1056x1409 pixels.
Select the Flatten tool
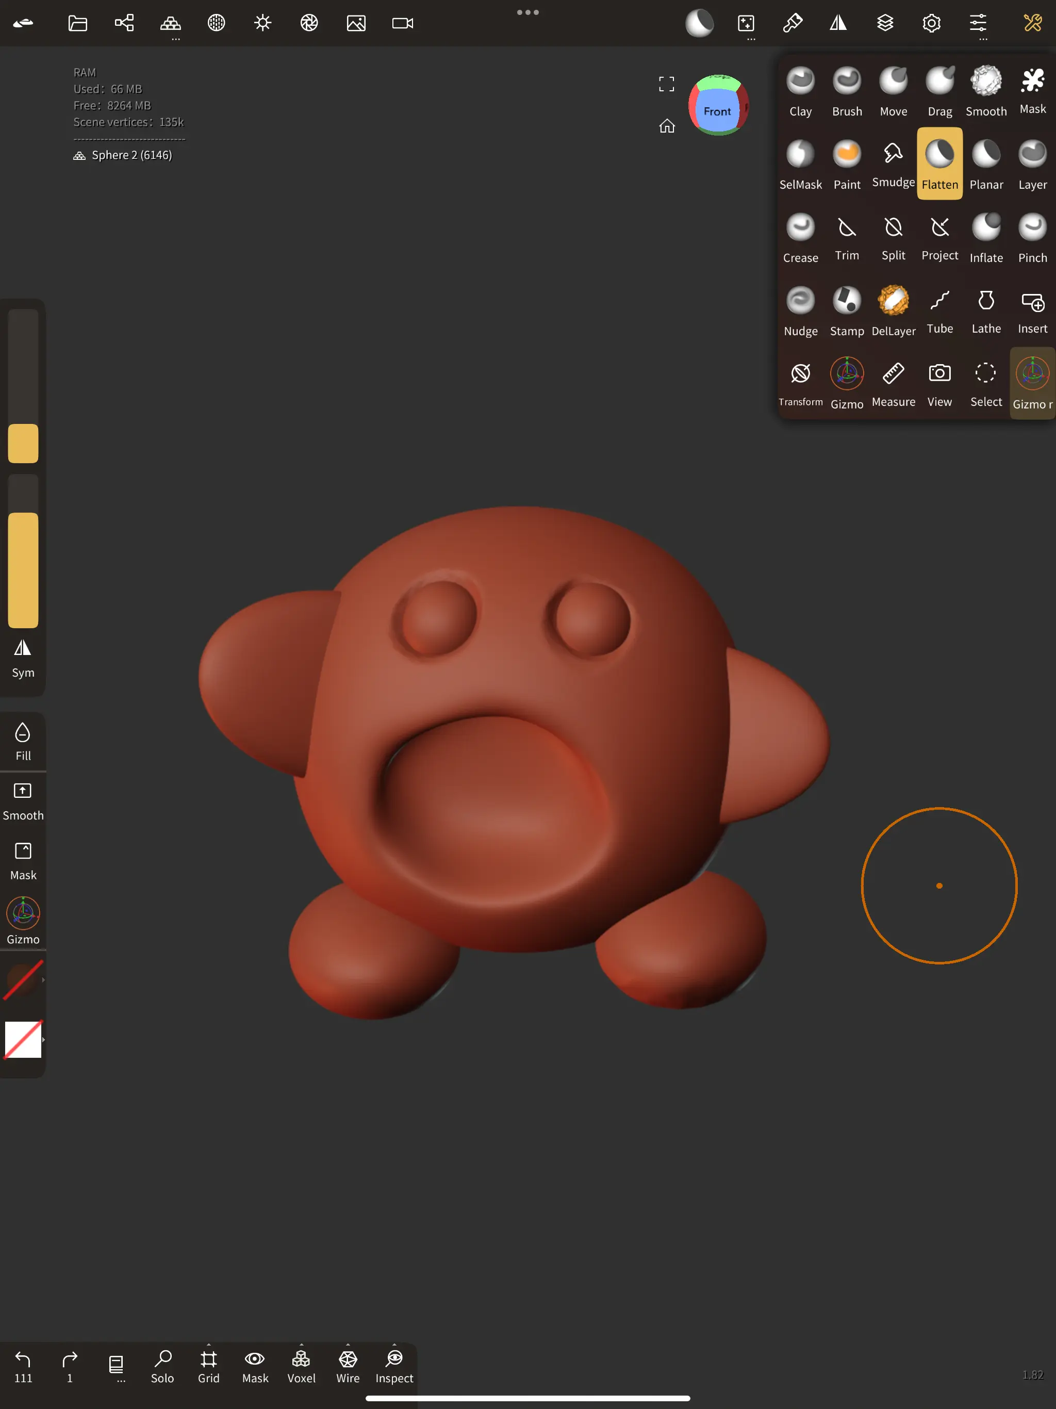(940, 163)
